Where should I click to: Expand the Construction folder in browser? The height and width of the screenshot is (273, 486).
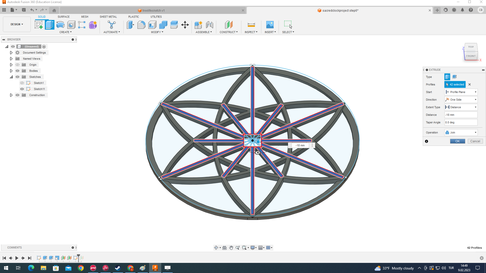point(11,95)
